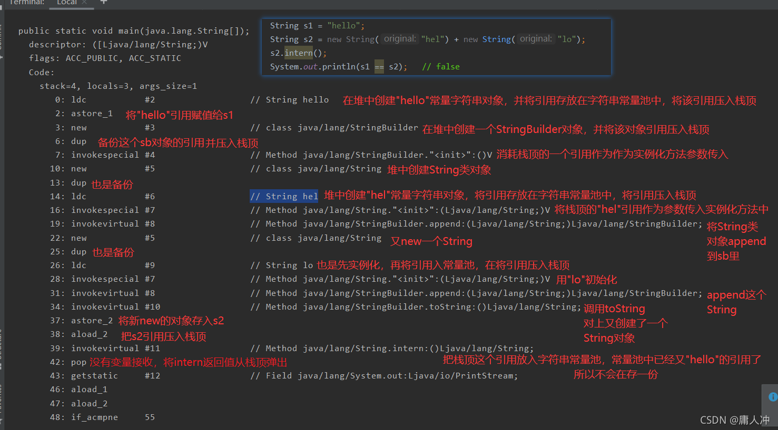778x430 pixels.
Task: Click the '// String lo' comment
Action: (281, 265)
